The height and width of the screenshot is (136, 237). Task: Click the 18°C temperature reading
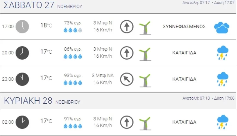(x=46, y=26)
